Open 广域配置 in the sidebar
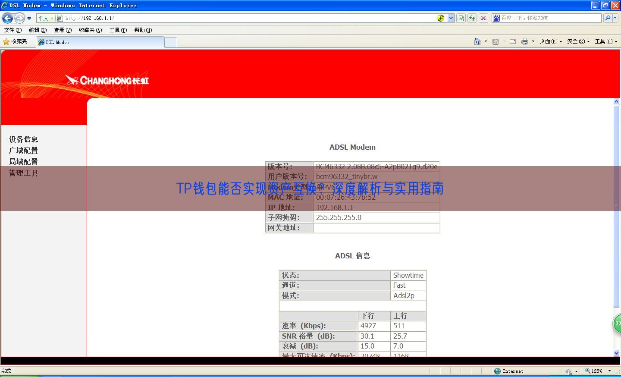The image size is (621, 377). point(23,151)
